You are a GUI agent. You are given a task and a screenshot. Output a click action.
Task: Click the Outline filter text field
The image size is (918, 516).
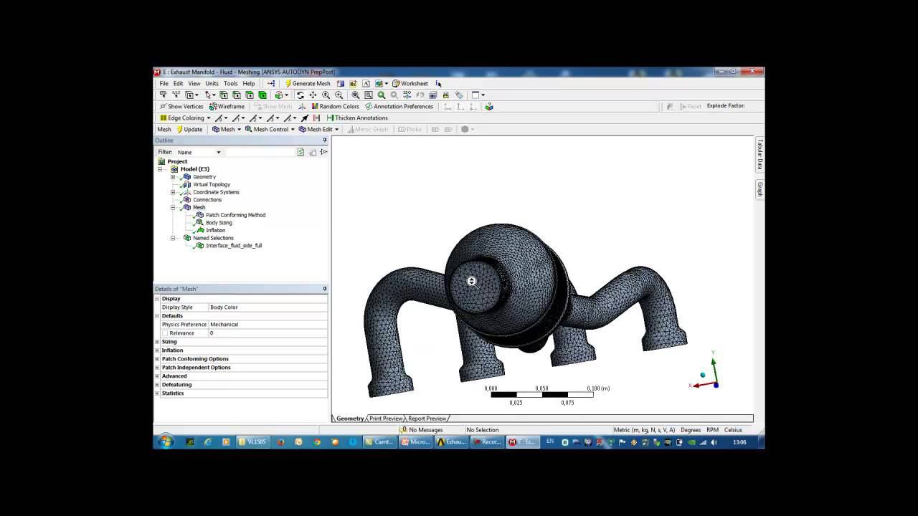click(260, 152)
